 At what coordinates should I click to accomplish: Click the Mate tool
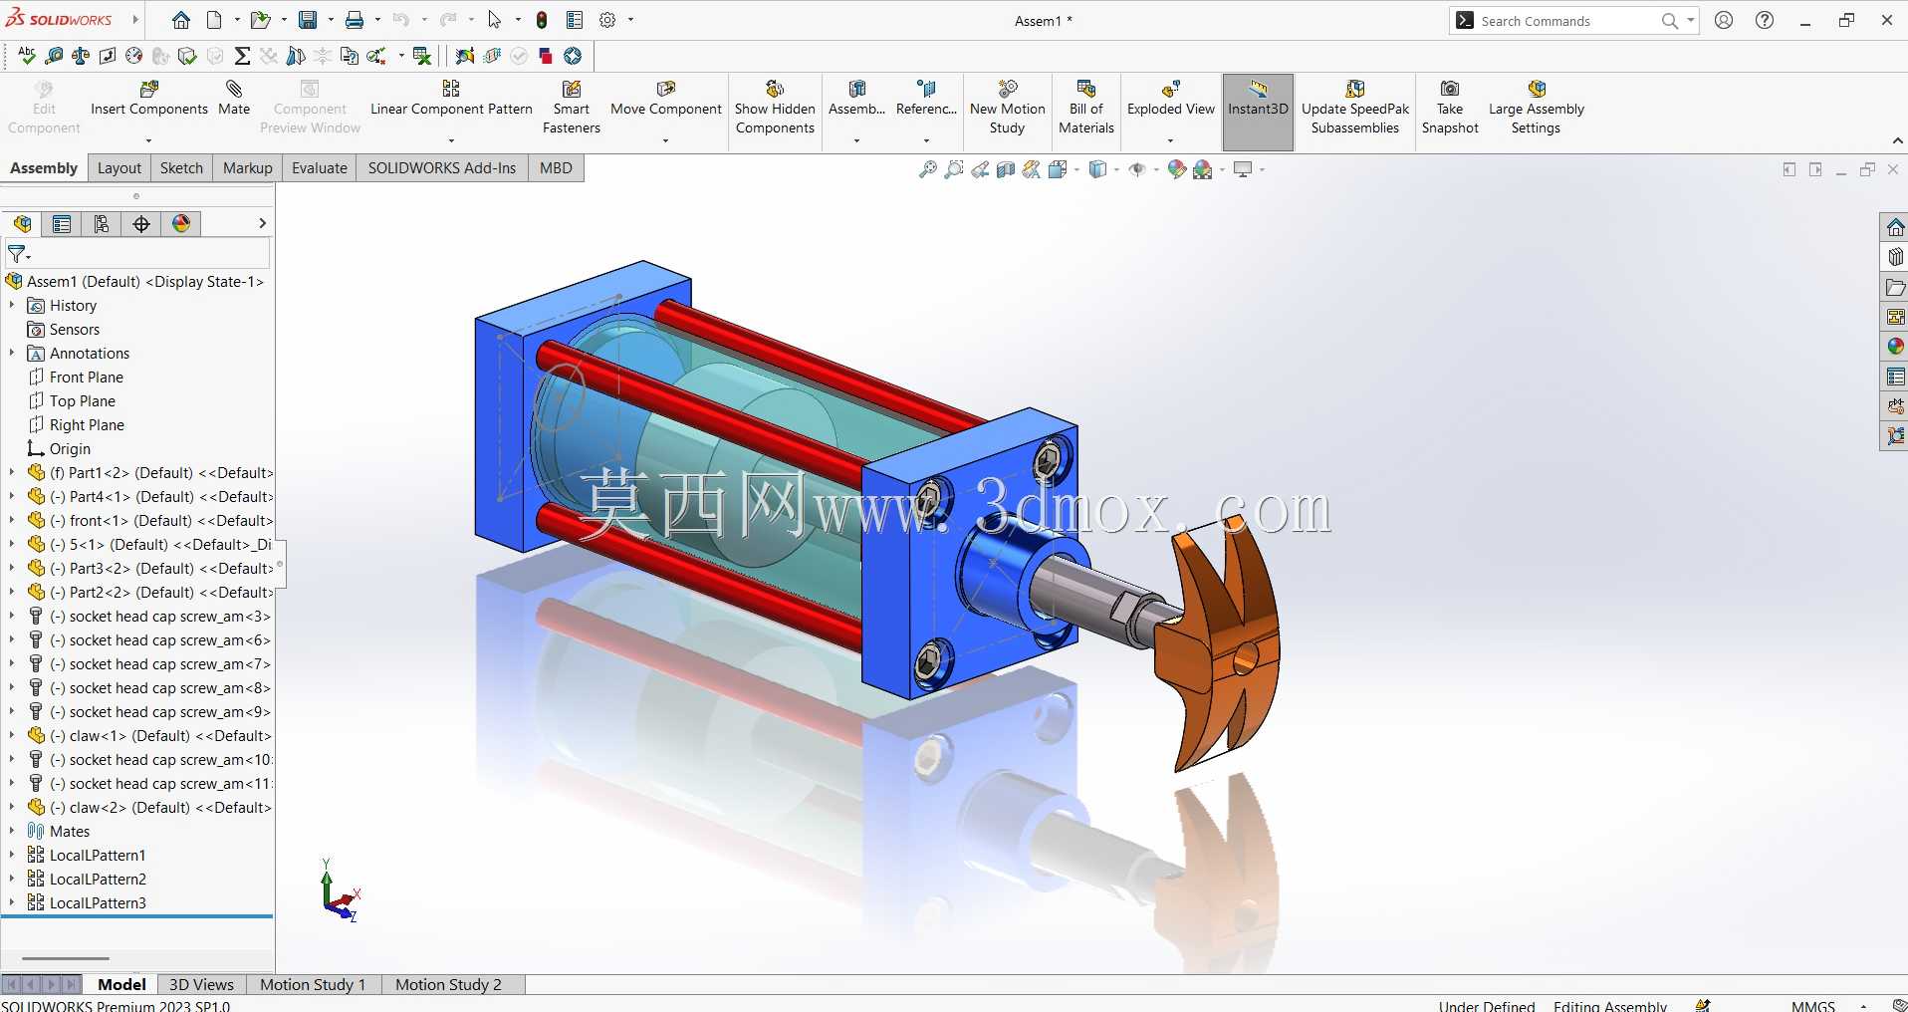click(x=234, y=100)
